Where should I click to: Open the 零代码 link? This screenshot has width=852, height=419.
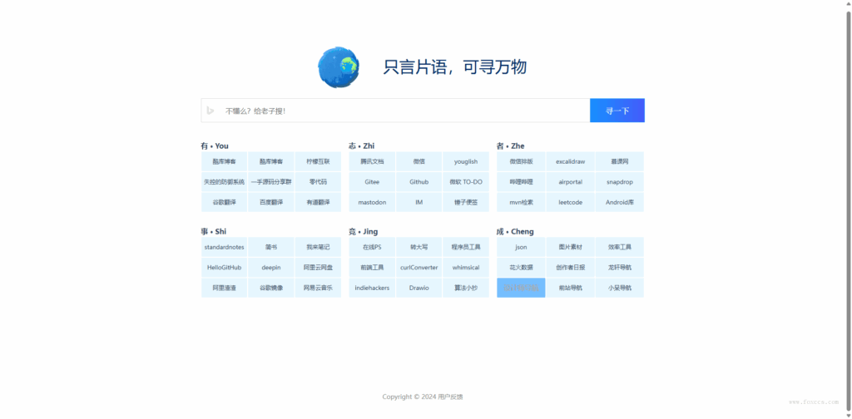click(318, 182)
